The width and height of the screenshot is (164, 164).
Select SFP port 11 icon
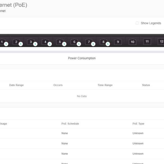[x=147, y=41]
